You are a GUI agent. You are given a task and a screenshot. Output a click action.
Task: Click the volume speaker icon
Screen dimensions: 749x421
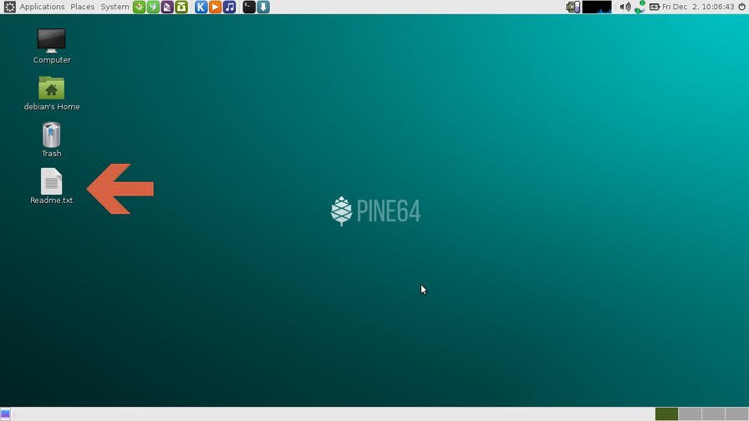coord(624,7)
